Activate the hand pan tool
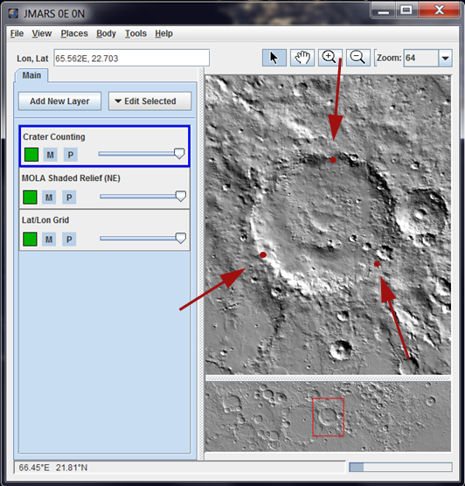This screenshot has width=465, height=486. (302, 58)
